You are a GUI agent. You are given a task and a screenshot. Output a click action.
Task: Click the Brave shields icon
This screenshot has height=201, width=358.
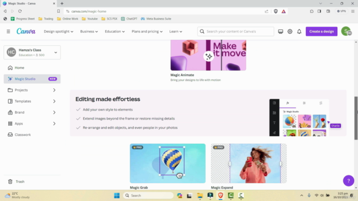click(276, 11)
